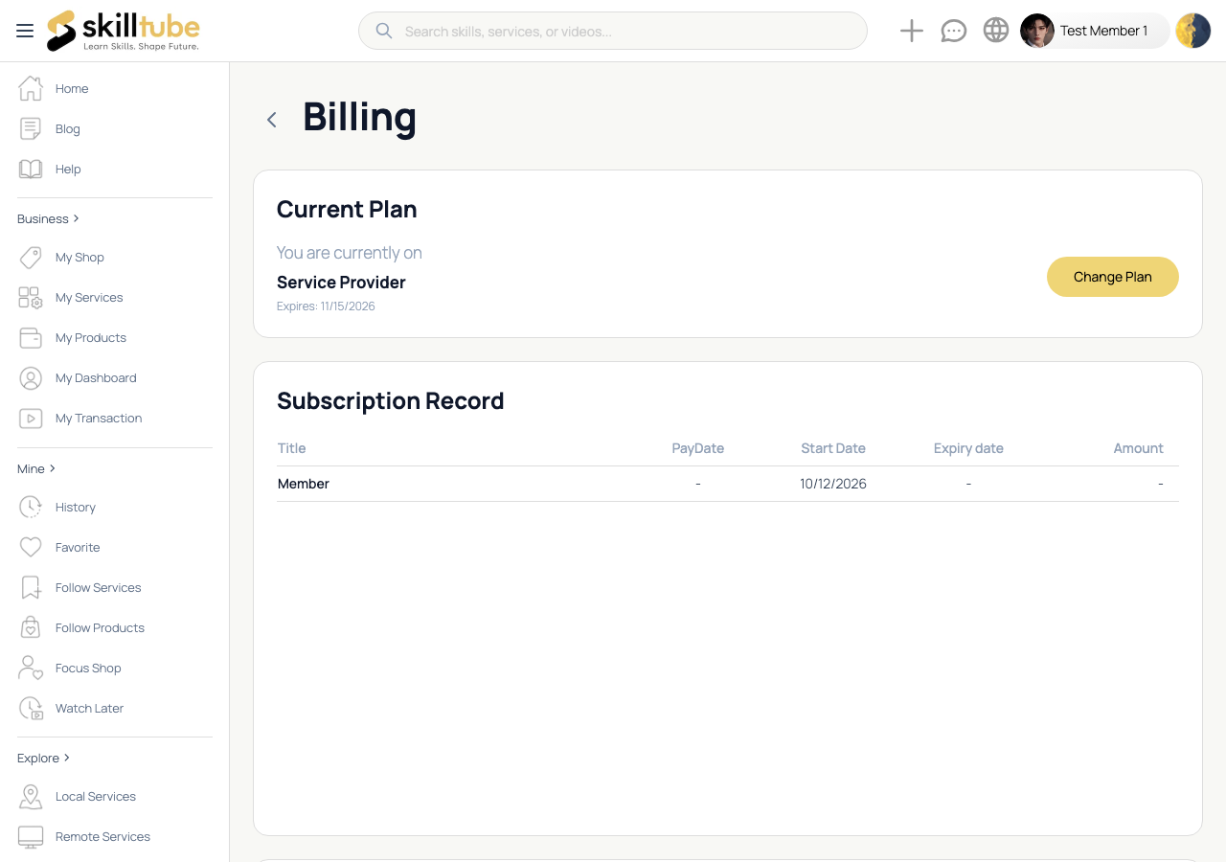Open the chat messages icon
The height and width of the screenshot is (862, 1226).
954,31
